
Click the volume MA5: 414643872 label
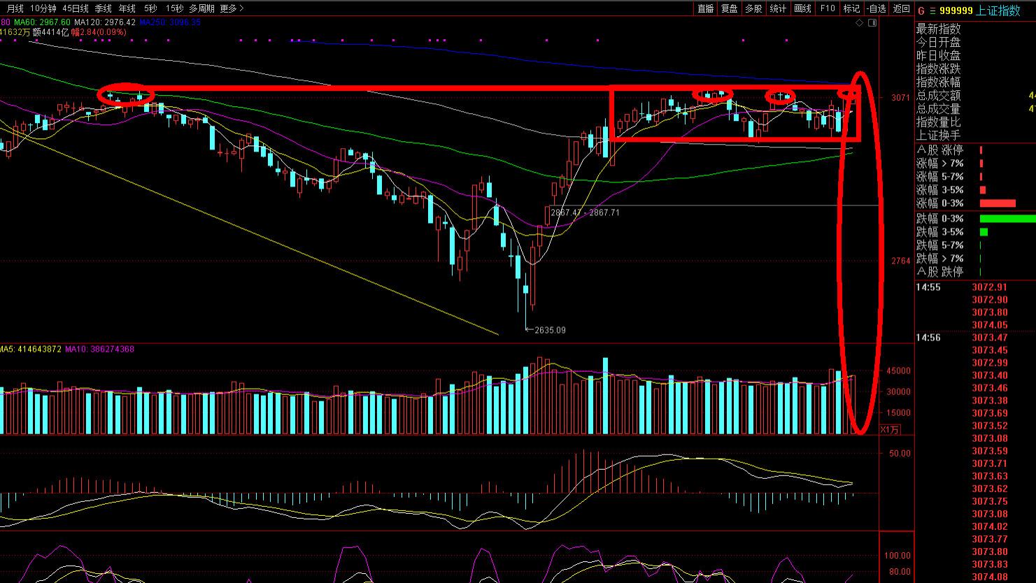pyautogui.click(x=31, y=349)
